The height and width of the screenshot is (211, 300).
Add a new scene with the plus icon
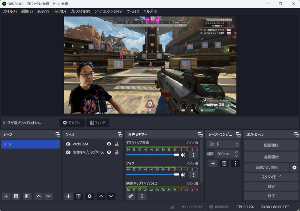tap(6, 196)
